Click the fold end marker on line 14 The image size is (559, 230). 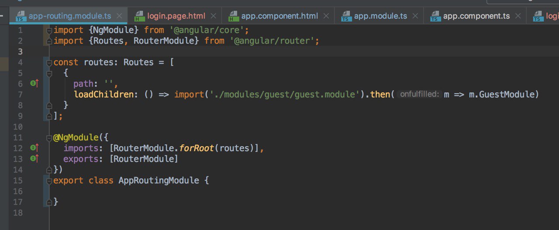point(49,169)
